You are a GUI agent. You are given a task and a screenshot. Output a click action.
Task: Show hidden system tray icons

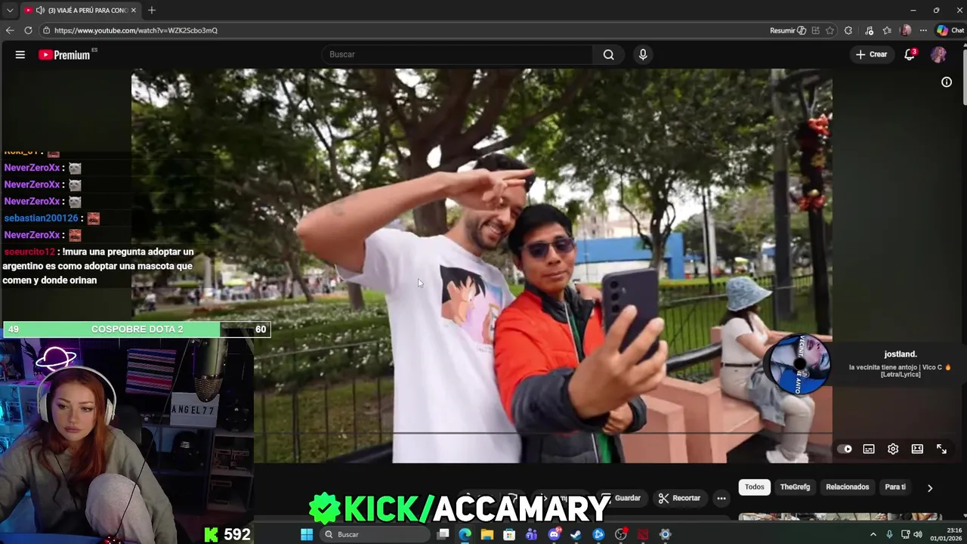point(873,534)
